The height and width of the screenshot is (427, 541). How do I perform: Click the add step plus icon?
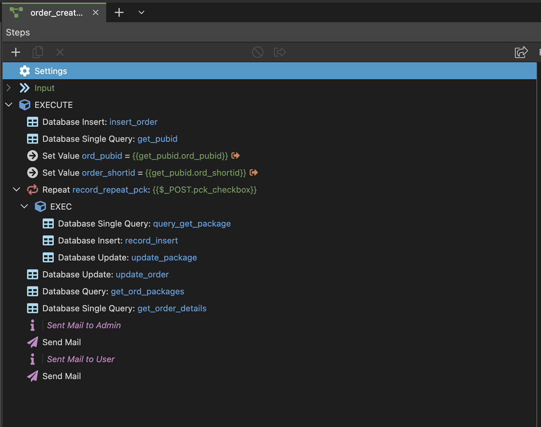(x=16, y=52)
